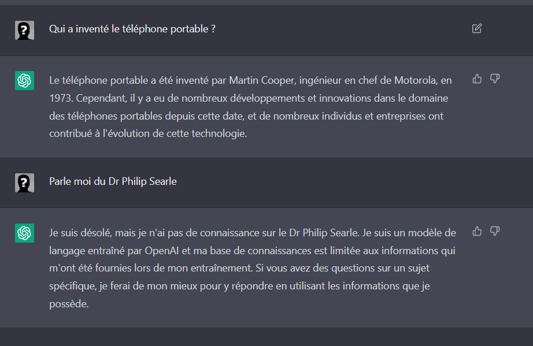This screenshot has width=533, height=346.
Task: Like the Martin Cooper answer
Action: click(x=477, y=79)
